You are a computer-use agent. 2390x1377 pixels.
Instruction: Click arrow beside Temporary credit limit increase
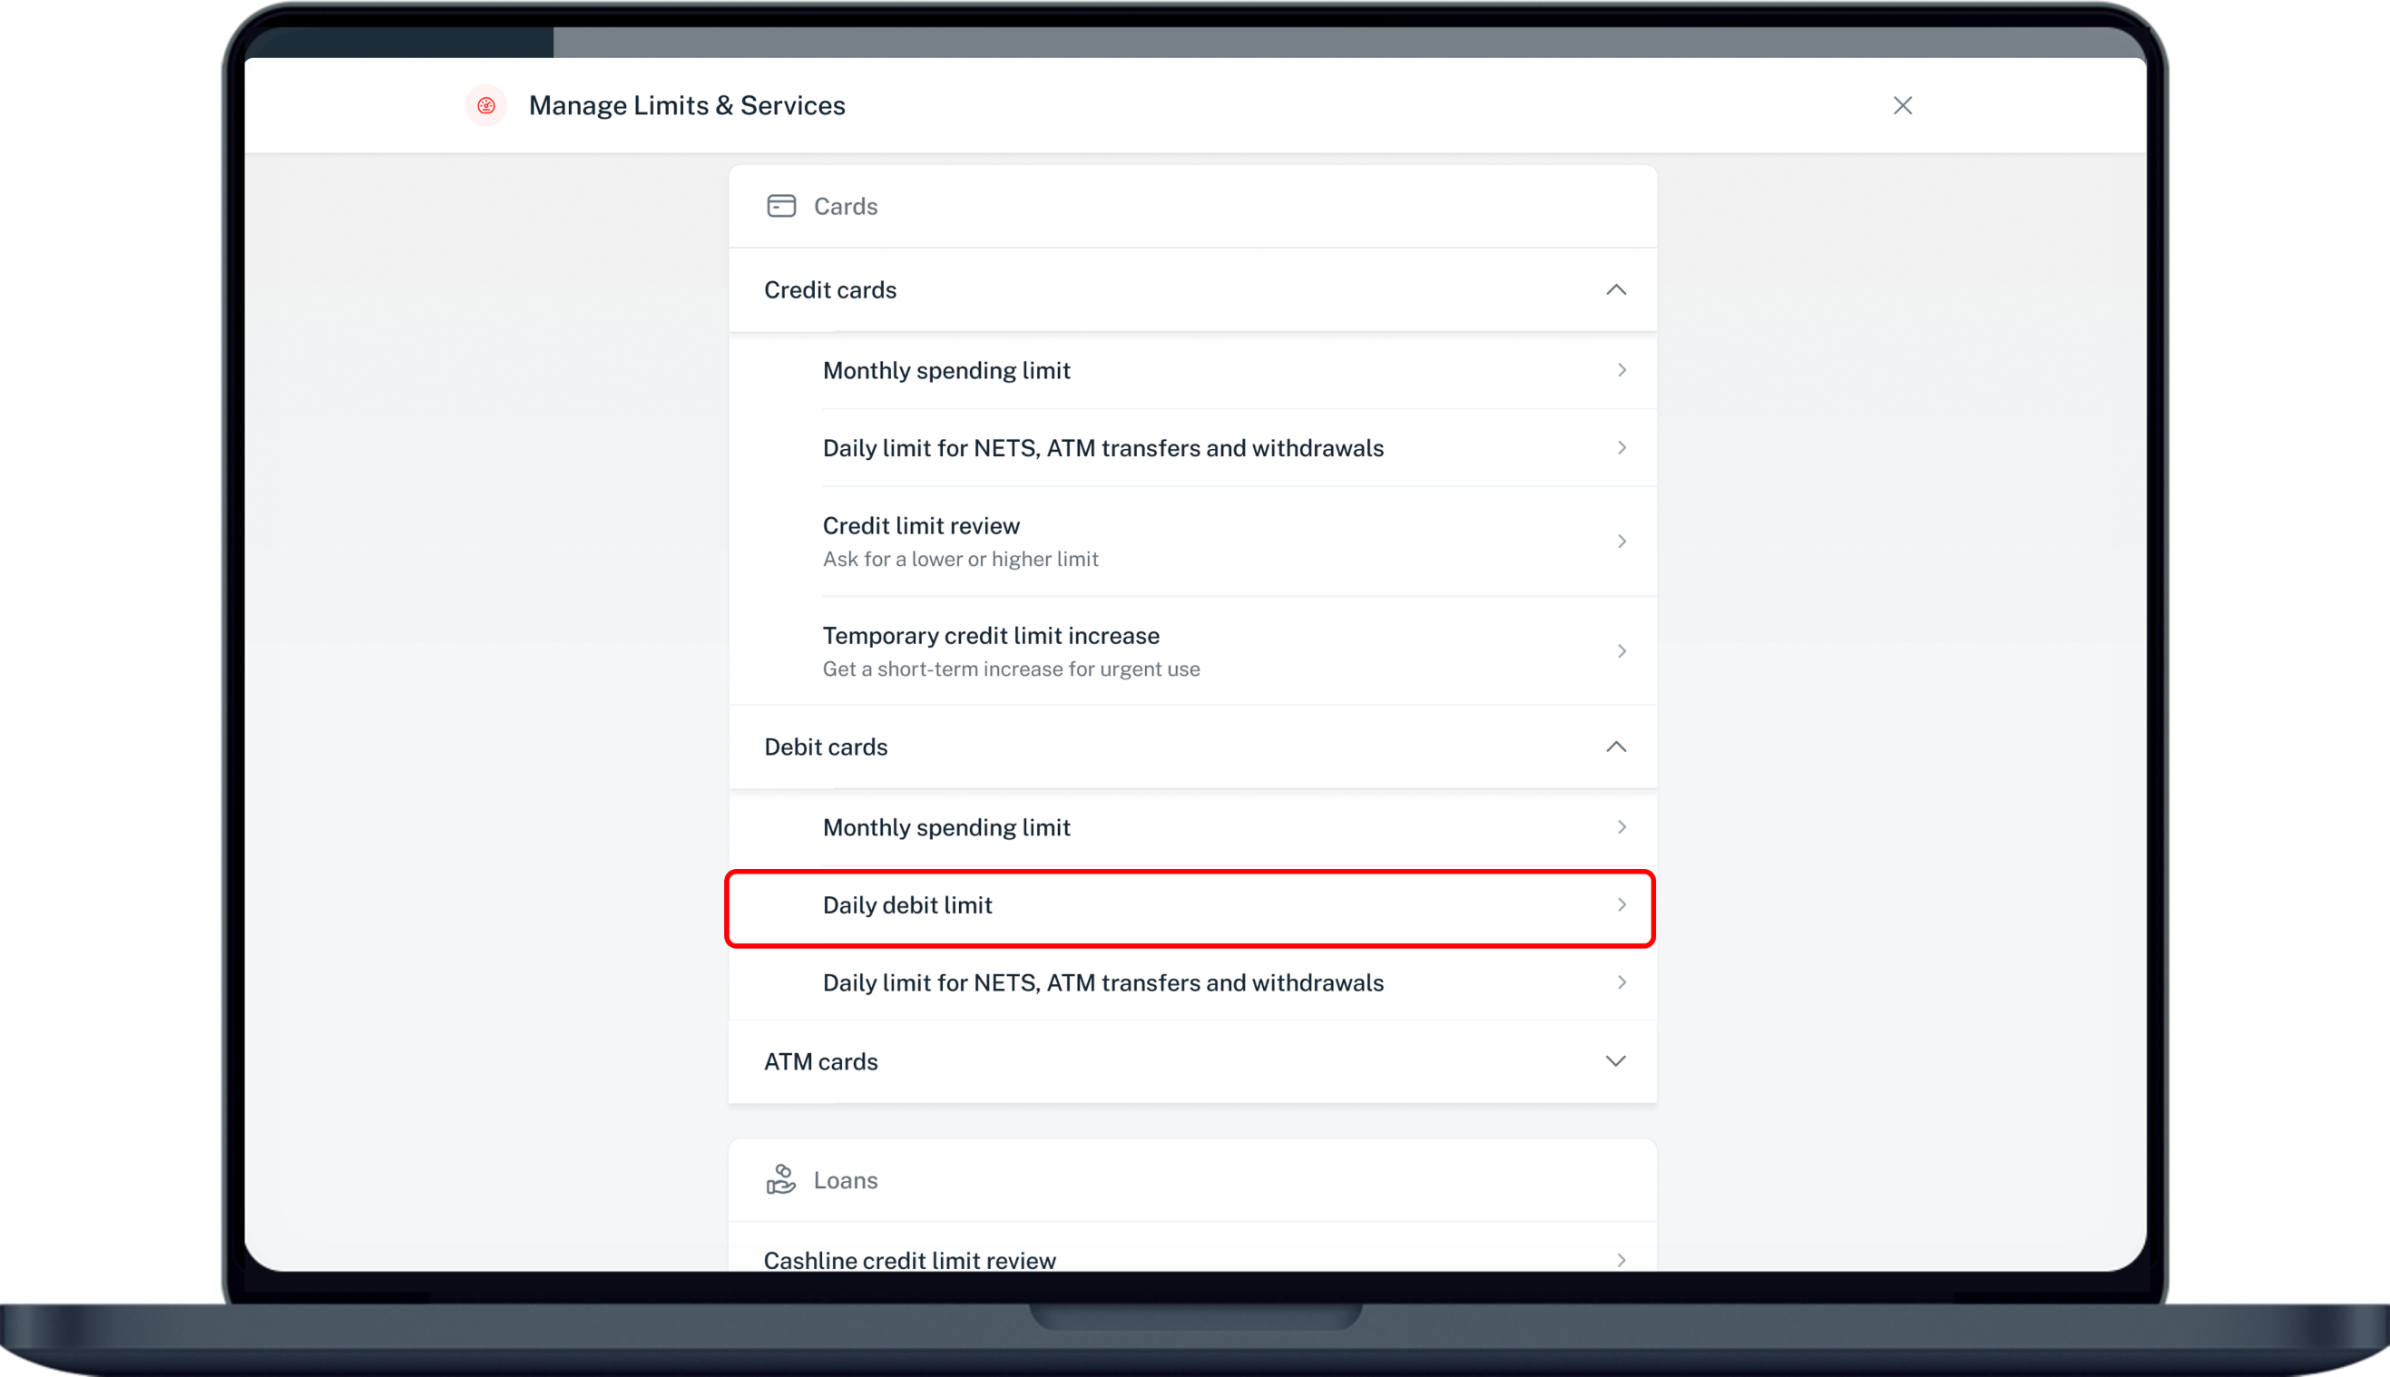(x=1621, y=651)
